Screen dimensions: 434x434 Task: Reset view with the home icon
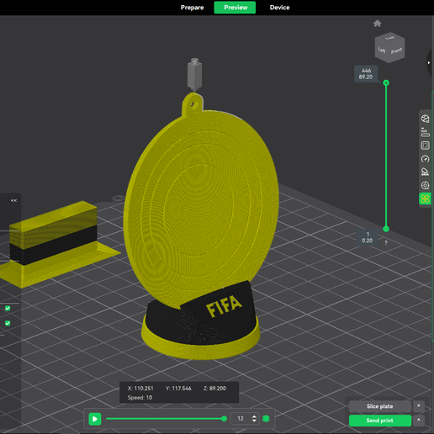pos(378,24)
